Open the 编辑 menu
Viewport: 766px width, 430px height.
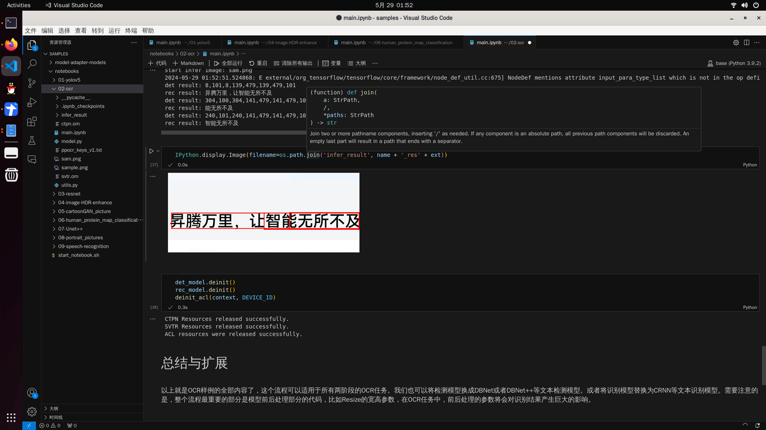(x=47, y=31)
